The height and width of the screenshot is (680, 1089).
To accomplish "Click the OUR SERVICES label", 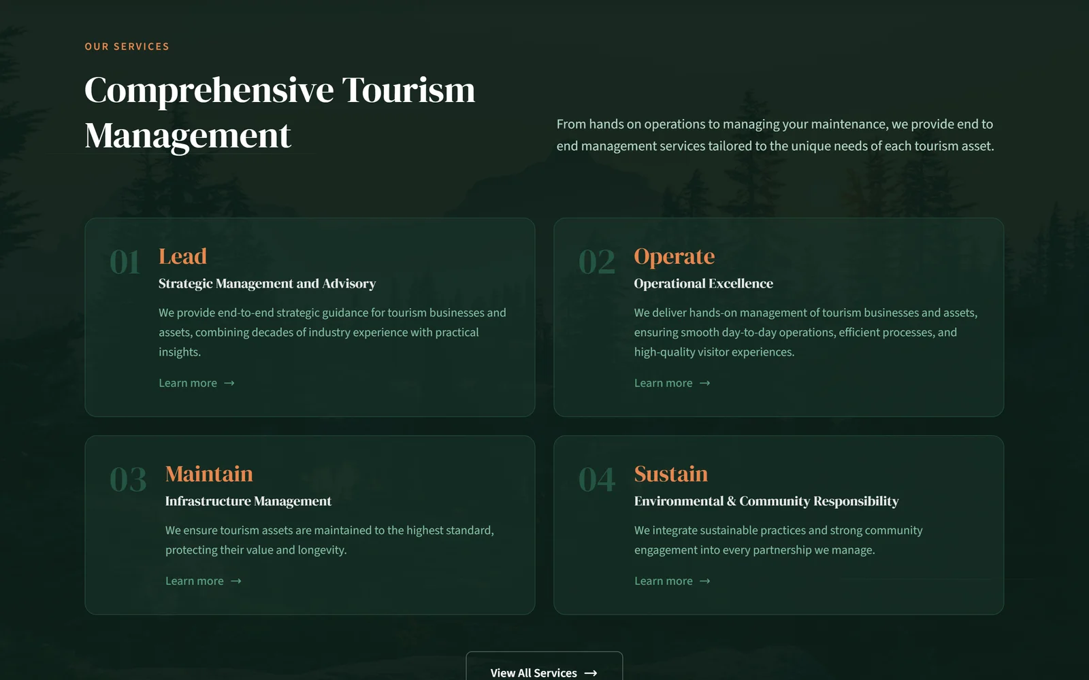I will 127,47.
